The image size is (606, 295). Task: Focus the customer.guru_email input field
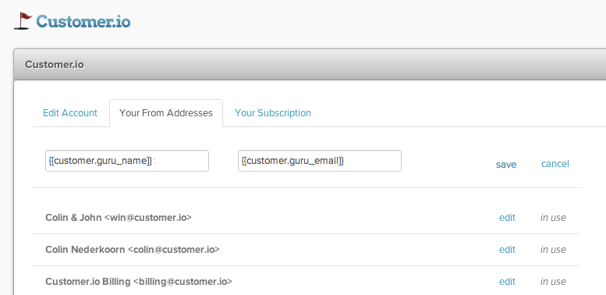(x=320, y=161)
